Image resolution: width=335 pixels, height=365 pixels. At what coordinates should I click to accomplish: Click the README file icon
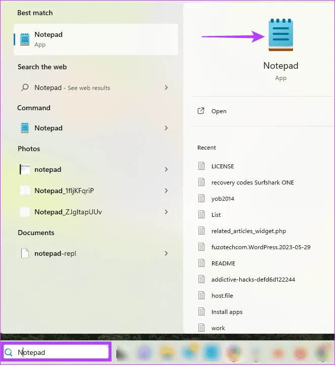pos(201,263)
